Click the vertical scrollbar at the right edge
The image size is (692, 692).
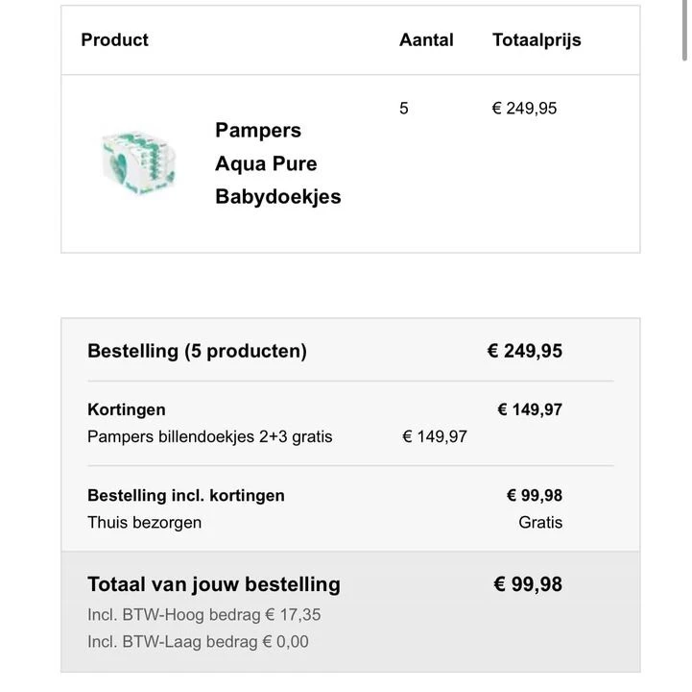point(684,30)
